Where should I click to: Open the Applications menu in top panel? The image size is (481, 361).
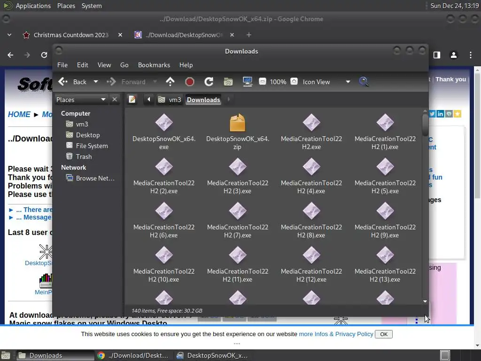coord(33,6)
